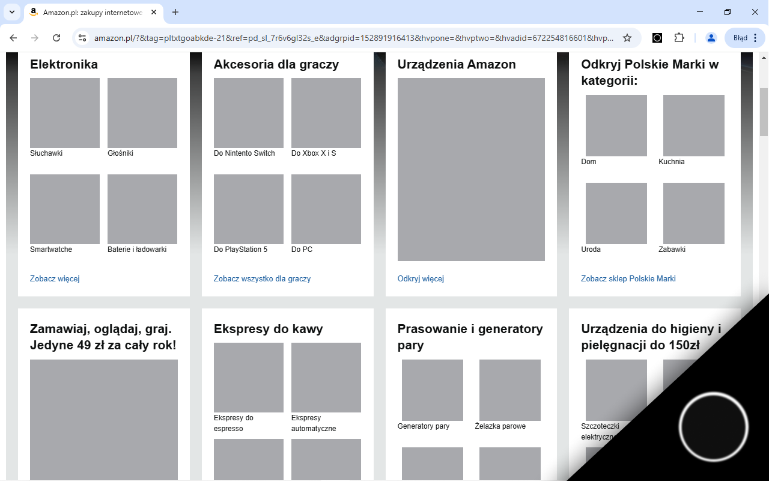Click the Elektronika card heading

(x=64, y=64)
